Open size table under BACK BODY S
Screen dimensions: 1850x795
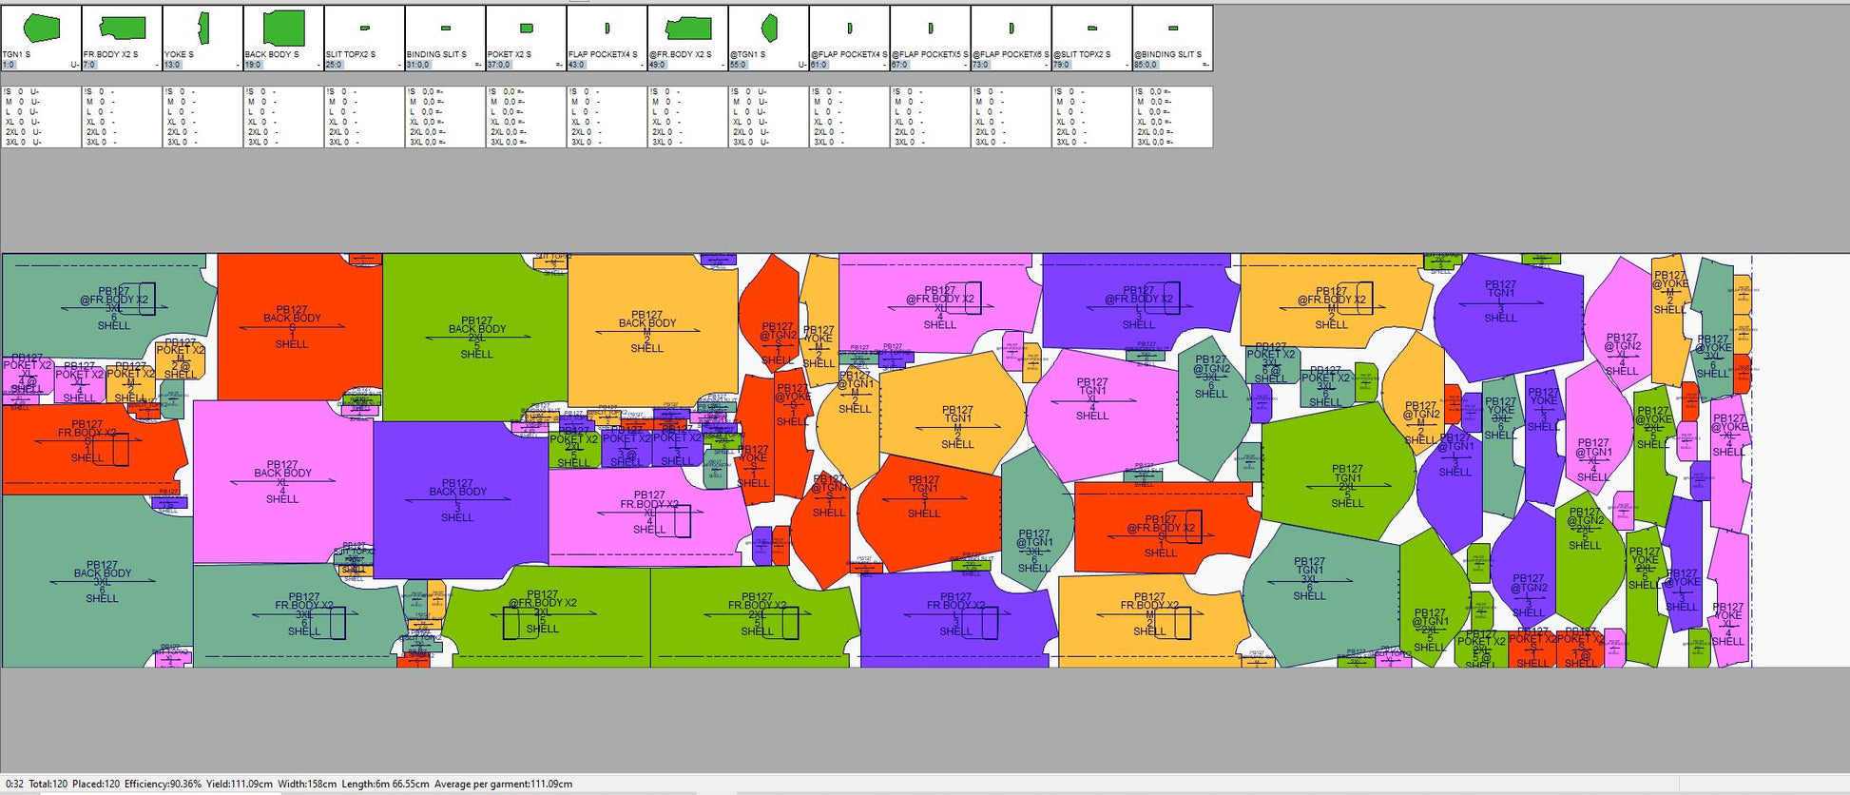(283, 117)
